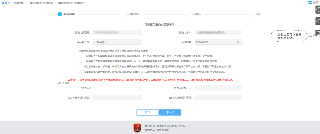Open the operation manual book icon
This screenshot has height=134, width=320.
click(x=318, y=33)
